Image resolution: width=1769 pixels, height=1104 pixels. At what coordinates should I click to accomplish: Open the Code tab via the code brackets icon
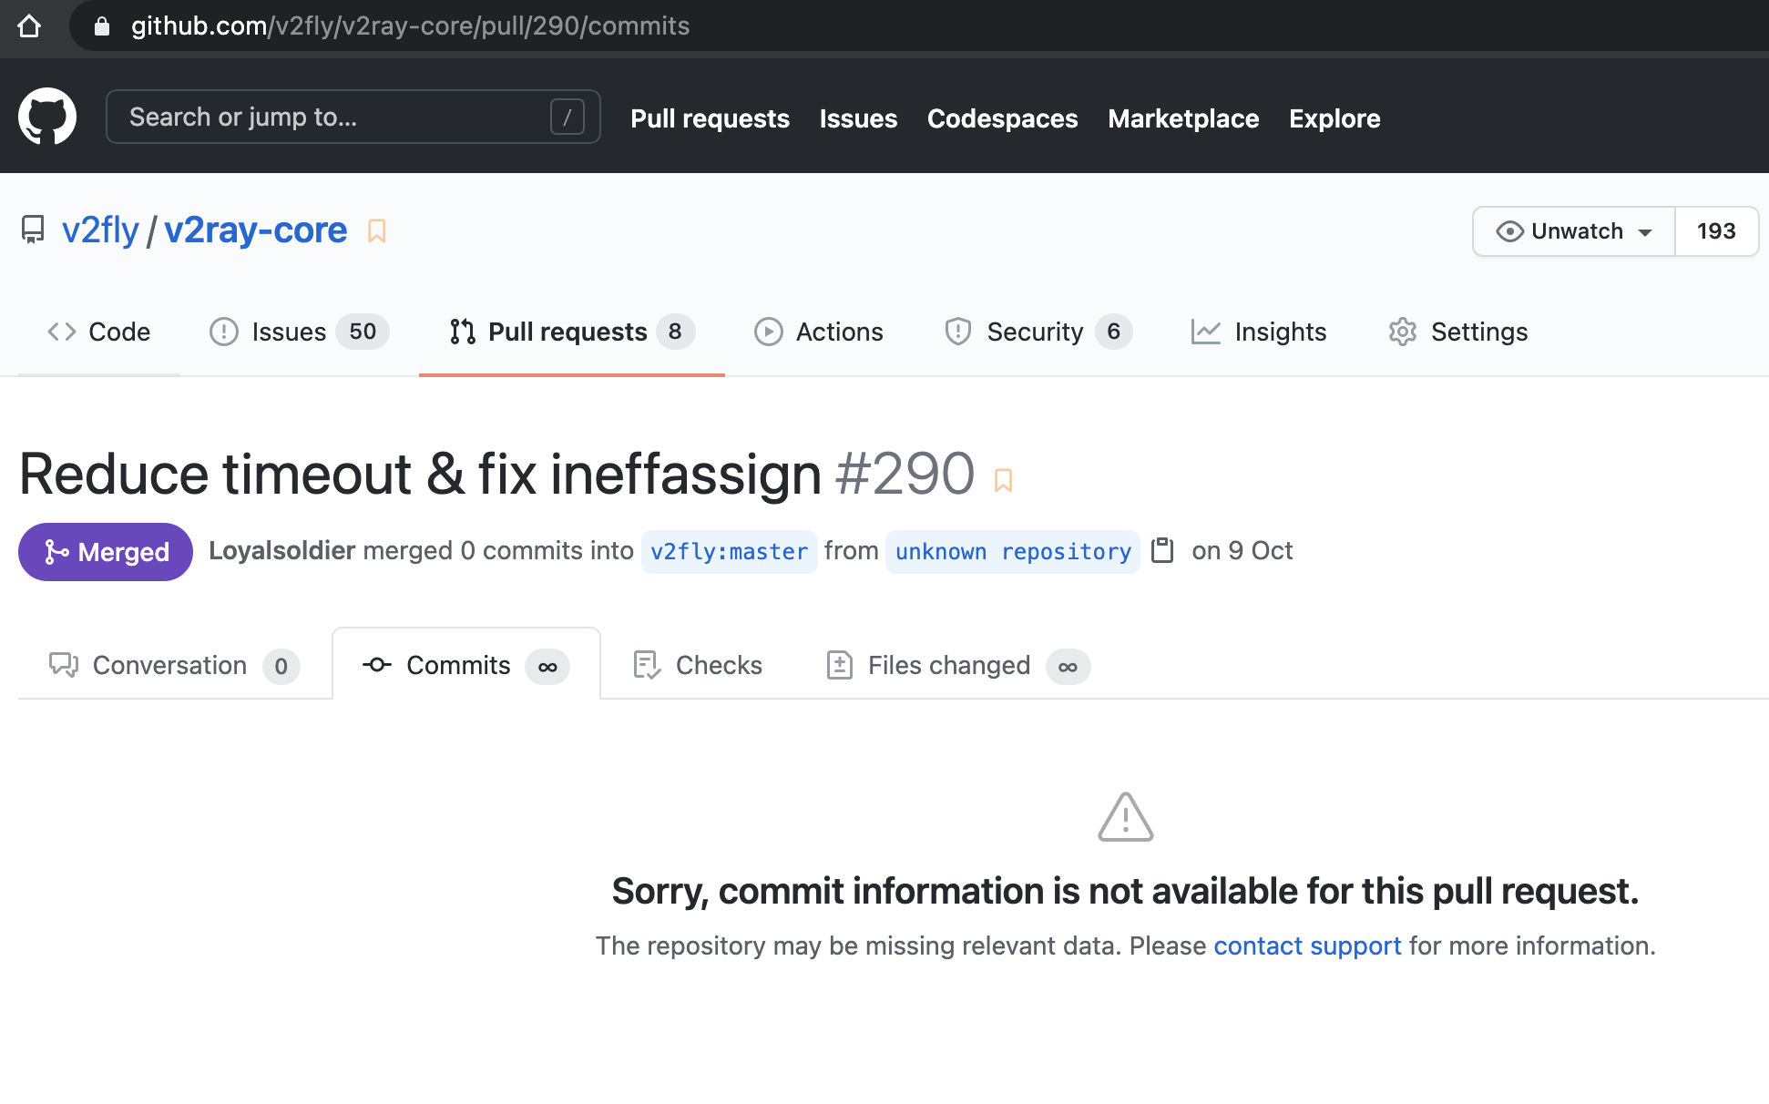click(61, 332)
